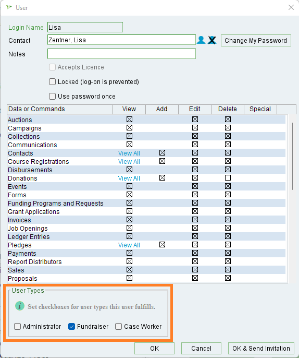Click the app logo icon in title bar
Image resolution: width=299 pixels, height=358 pixels.
click(9, 7)
